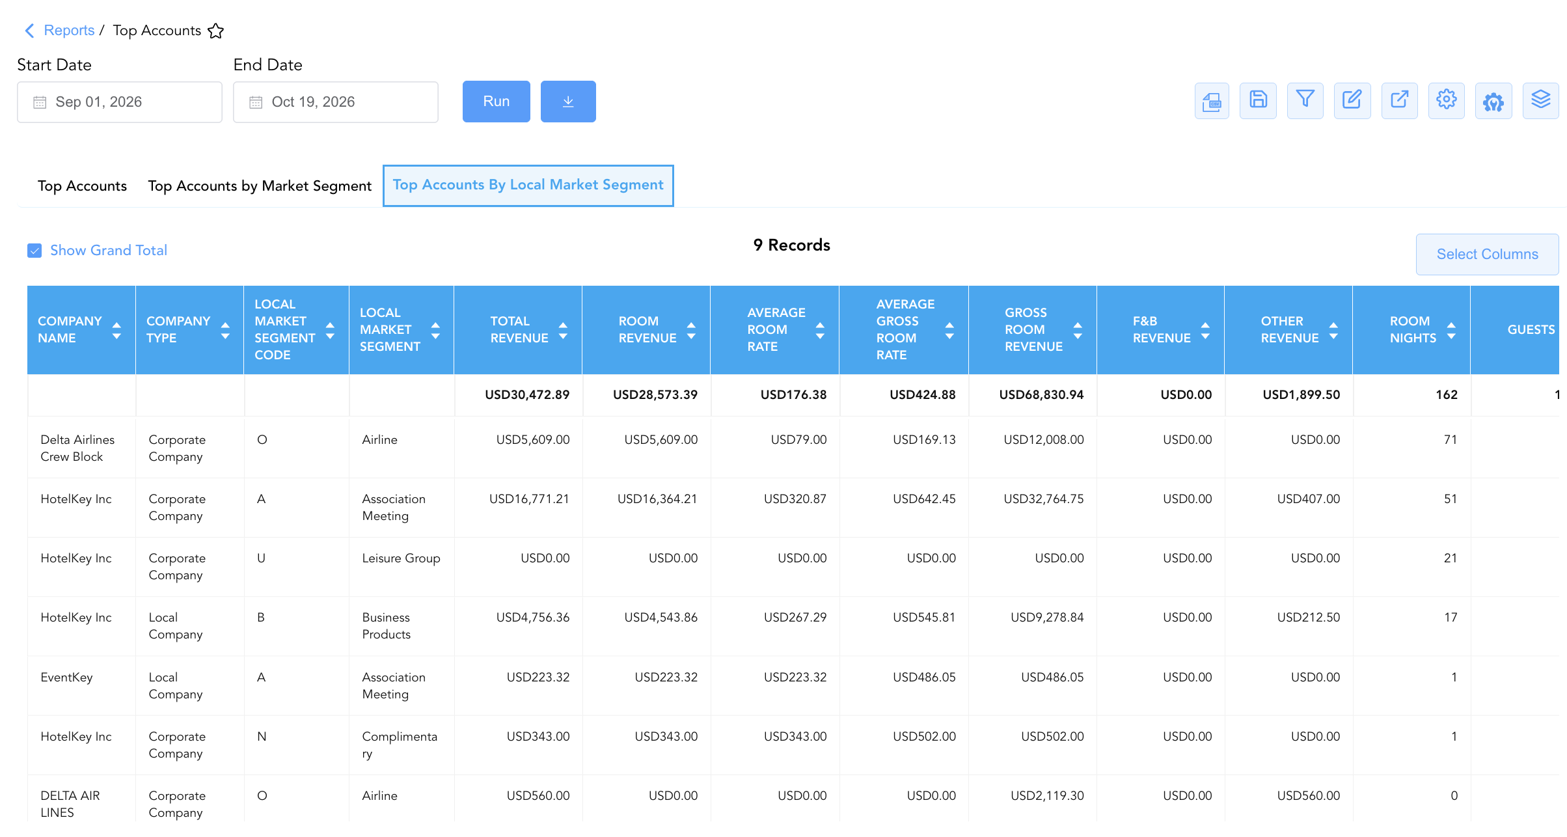Click the edit pencil icon
1567x837 pixels.
[x=1352, y=101]
